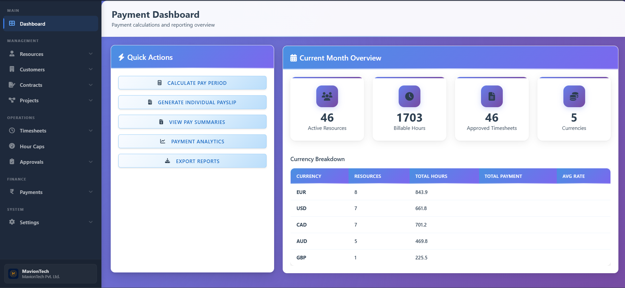Click the Dashboard grid icon in sidebar
Screen dimensions: 625x288
click(x=12, y=23)
